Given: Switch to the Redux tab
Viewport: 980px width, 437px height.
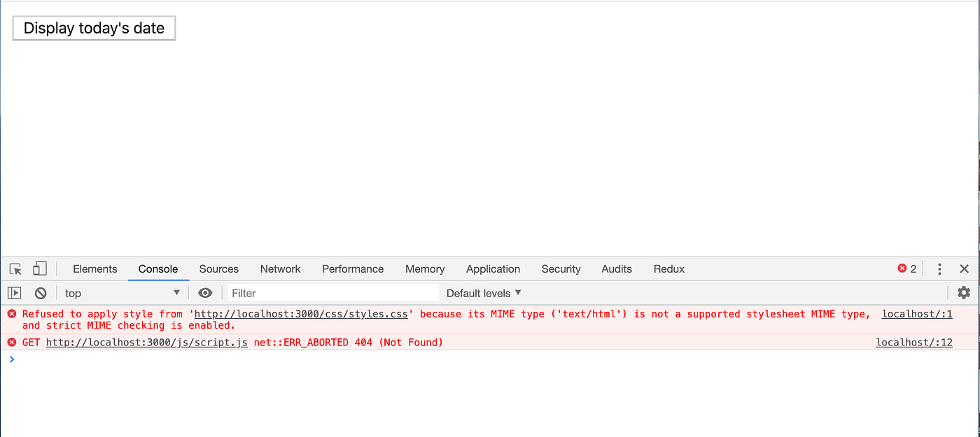Looking at the screenshot, I should click(669, 269).
